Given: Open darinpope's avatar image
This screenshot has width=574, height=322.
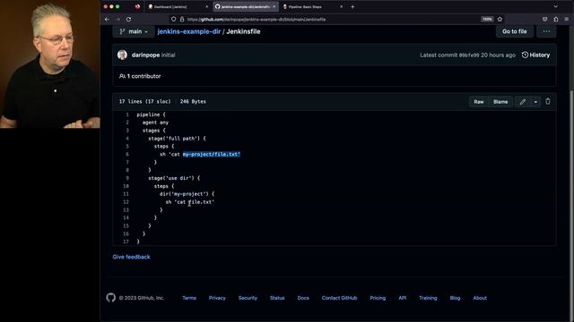Looking at the screenshot, I should (x=122, y=55).
